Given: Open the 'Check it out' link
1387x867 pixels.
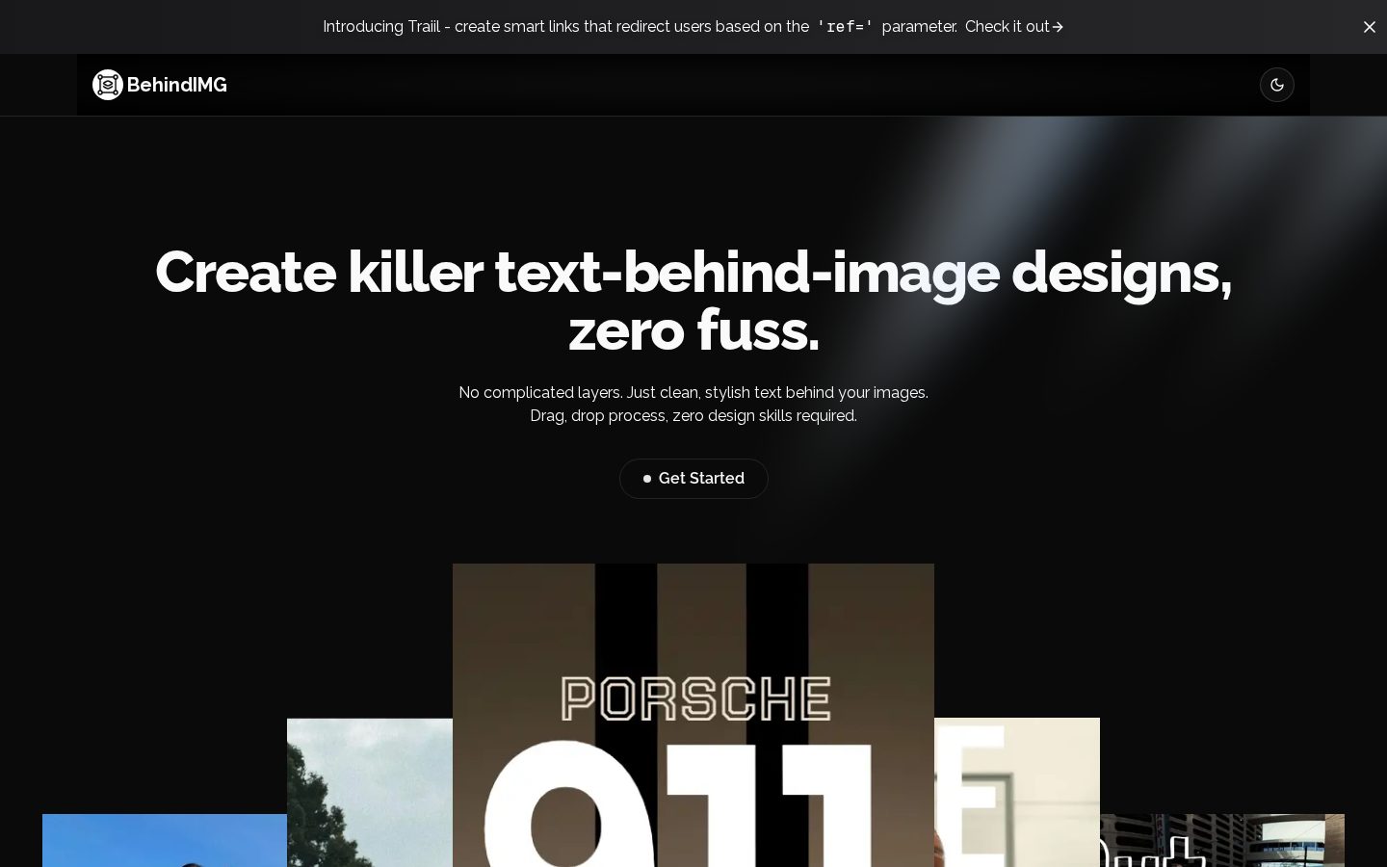Looking at the screenshot, I should click(1014, 27).
